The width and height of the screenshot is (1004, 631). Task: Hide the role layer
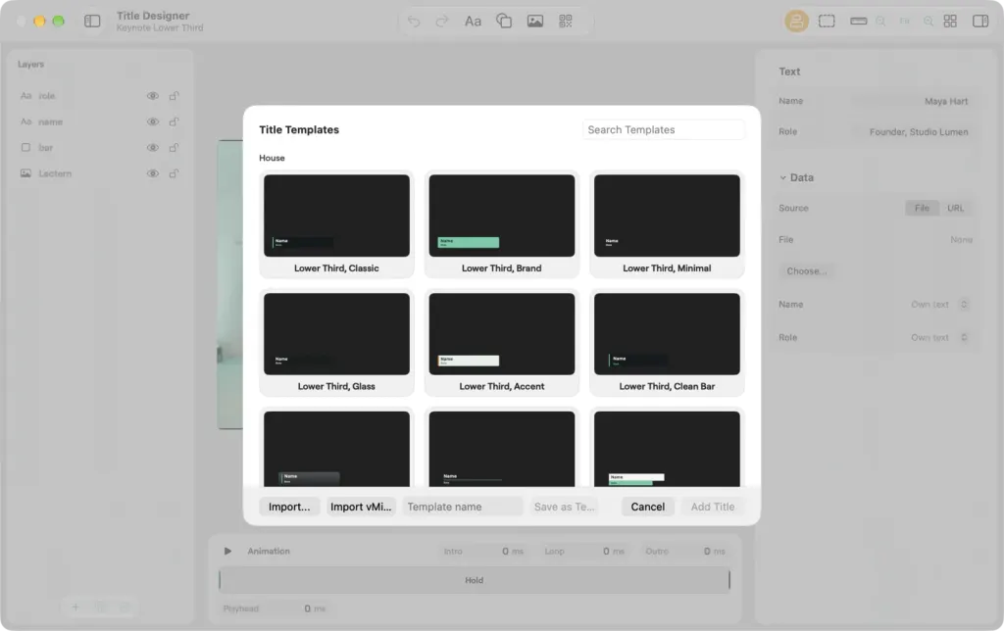(x=152, y=96)
